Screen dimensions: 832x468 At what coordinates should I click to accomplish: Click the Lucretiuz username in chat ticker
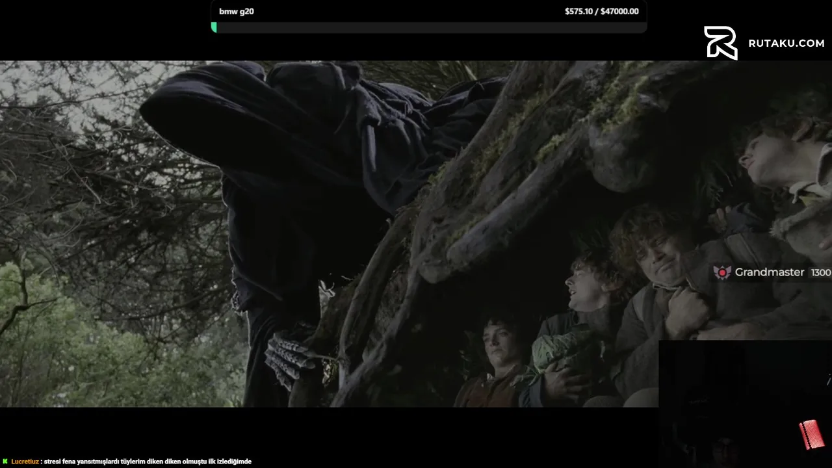point(25,461)
